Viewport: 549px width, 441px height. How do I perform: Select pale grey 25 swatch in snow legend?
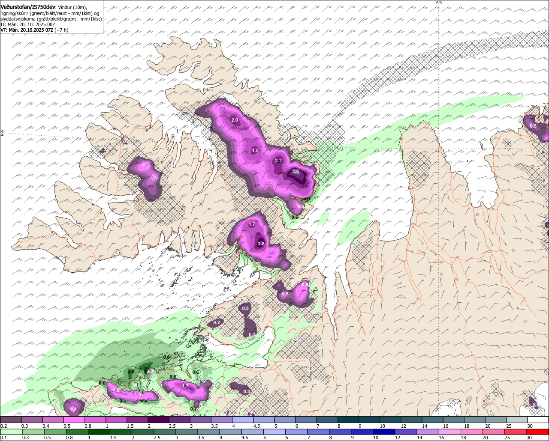point(517,420)
